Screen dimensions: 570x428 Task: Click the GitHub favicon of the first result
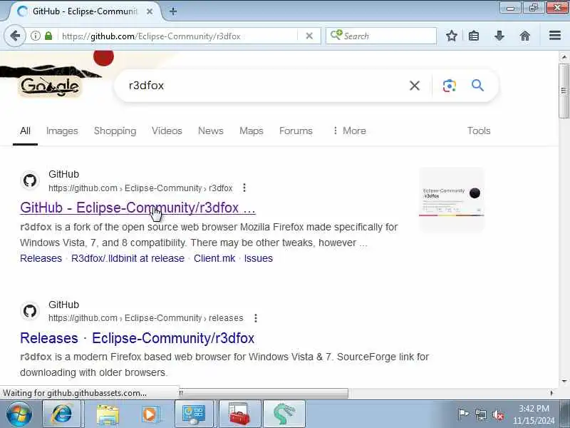click(30, 180)
